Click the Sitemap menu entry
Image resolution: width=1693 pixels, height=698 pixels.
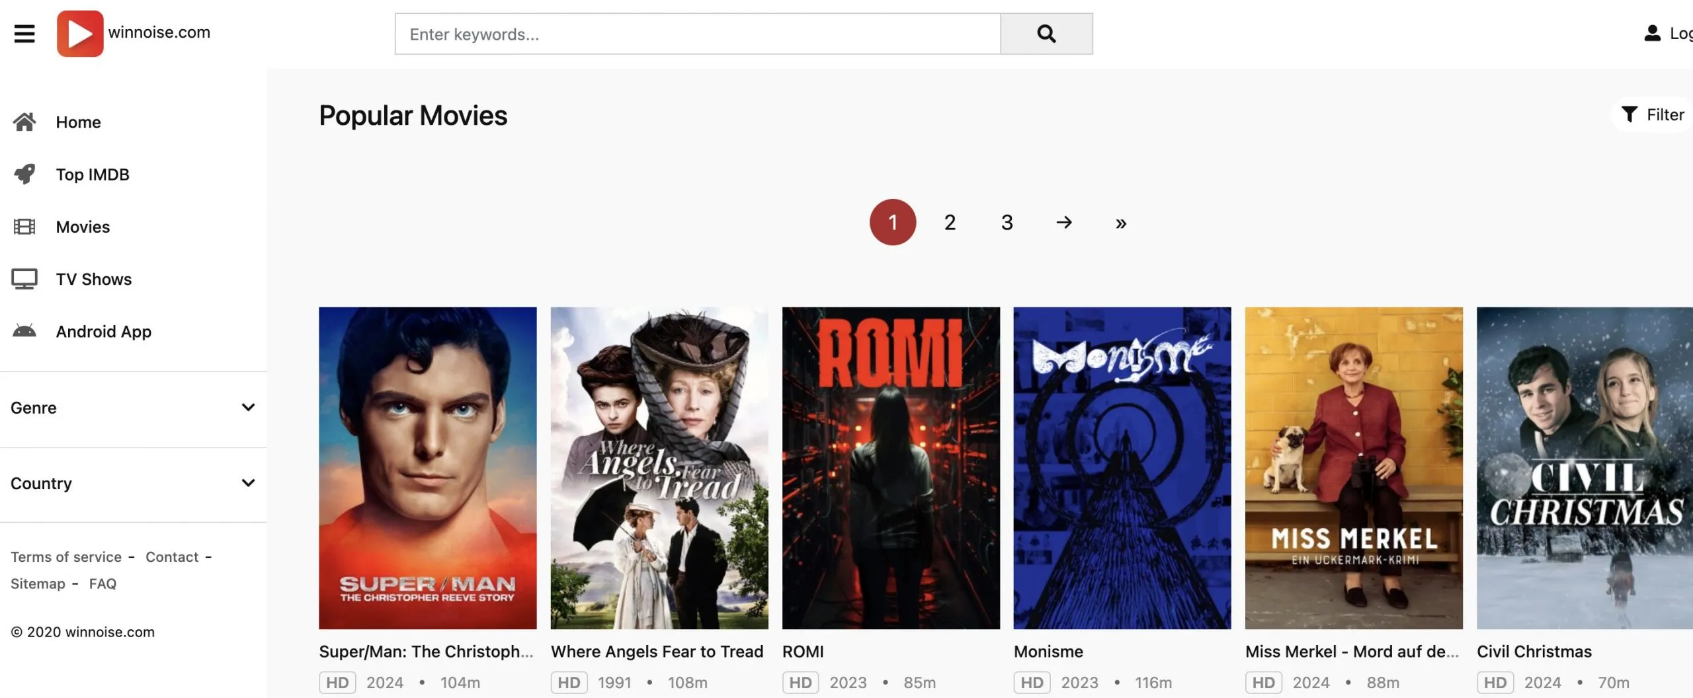pyautogui.click(x=37, y=584)
